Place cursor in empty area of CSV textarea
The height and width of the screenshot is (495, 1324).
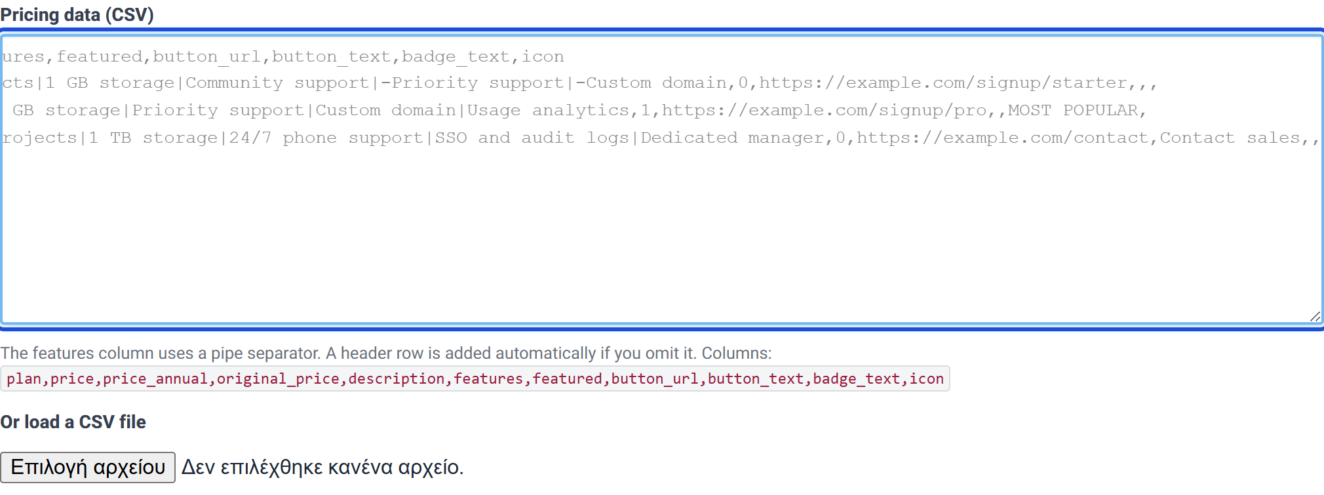(x=661, y=236)
